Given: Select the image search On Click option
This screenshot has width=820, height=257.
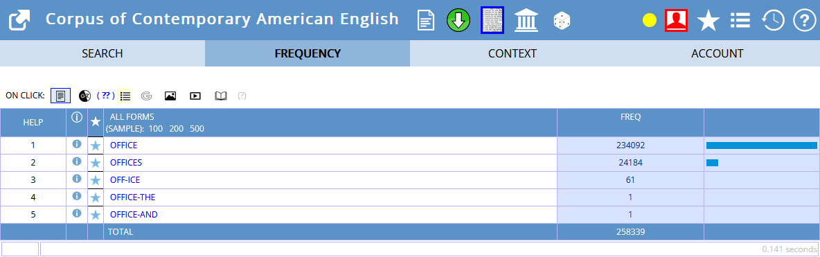Looking at the screenshot, I should 170,96.
